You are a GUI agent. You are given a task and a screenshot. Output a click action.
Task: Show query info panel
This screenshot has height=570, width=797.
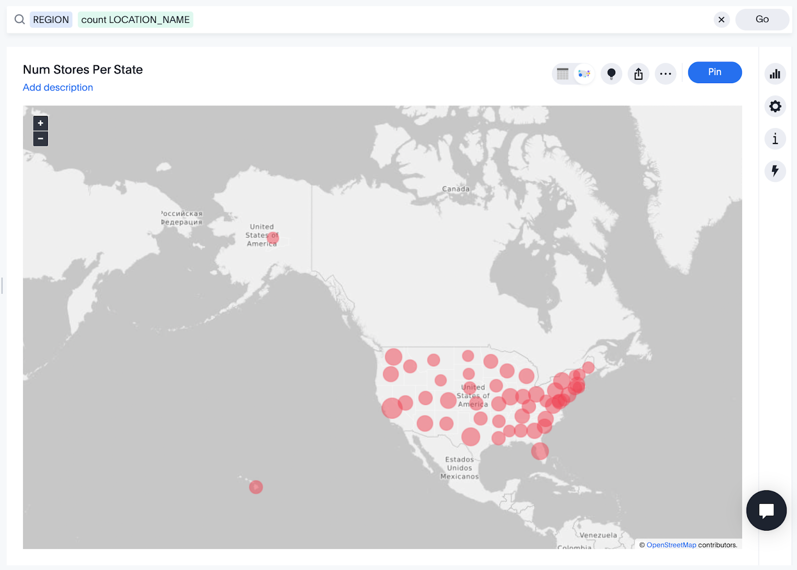click(775, 139)
